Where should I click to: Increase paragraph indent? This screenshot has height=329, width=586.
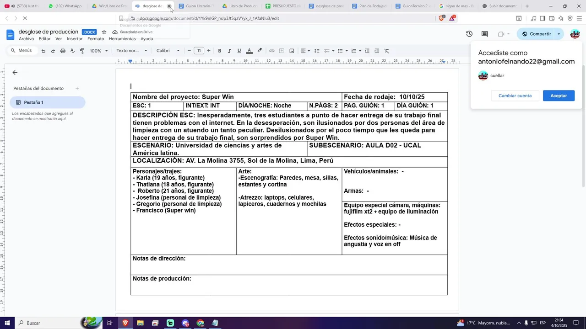click(x=377, y=51)
